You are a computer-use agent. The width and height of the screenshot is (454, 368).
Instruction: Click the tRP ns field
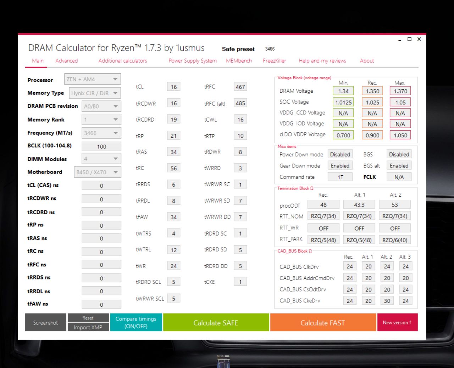(101, 225)
